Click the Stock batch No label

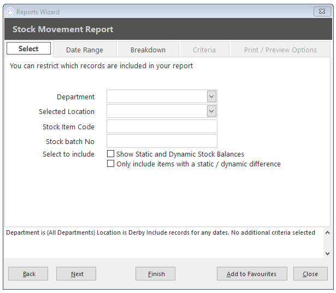(70, 141)
